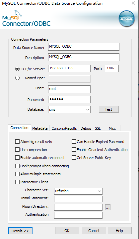
Task: Focus the Plugin Directory text box
Action: 78,207
